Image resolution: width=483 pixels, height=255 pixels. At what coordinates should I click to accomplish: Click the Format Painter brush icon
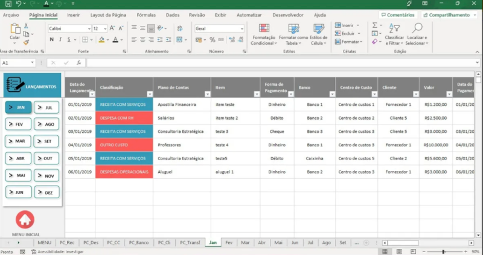(27, 42)
